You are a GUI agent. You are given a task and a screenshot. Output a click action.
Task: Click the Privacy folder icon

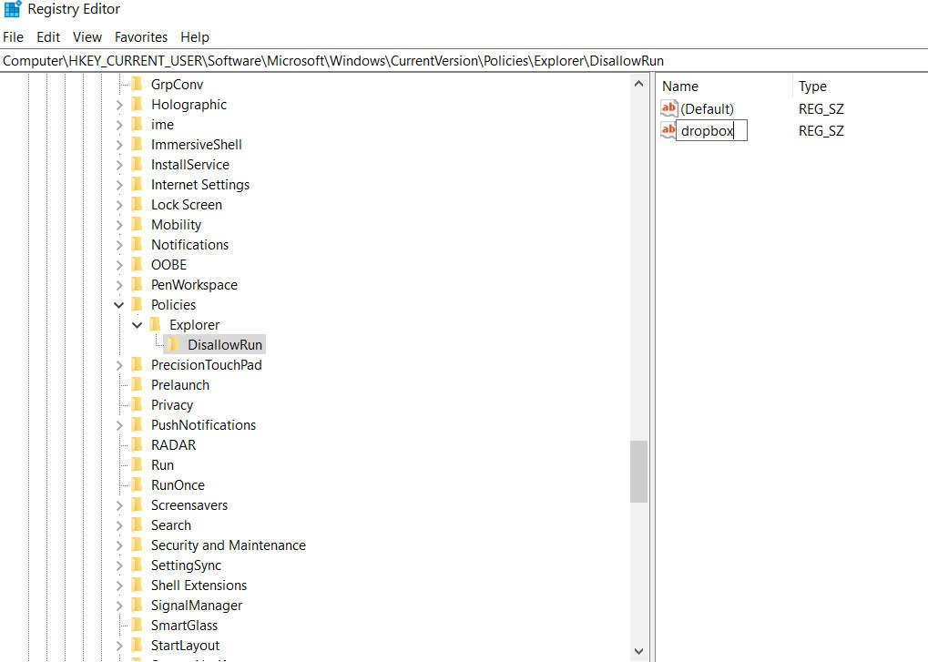[137, 404]
